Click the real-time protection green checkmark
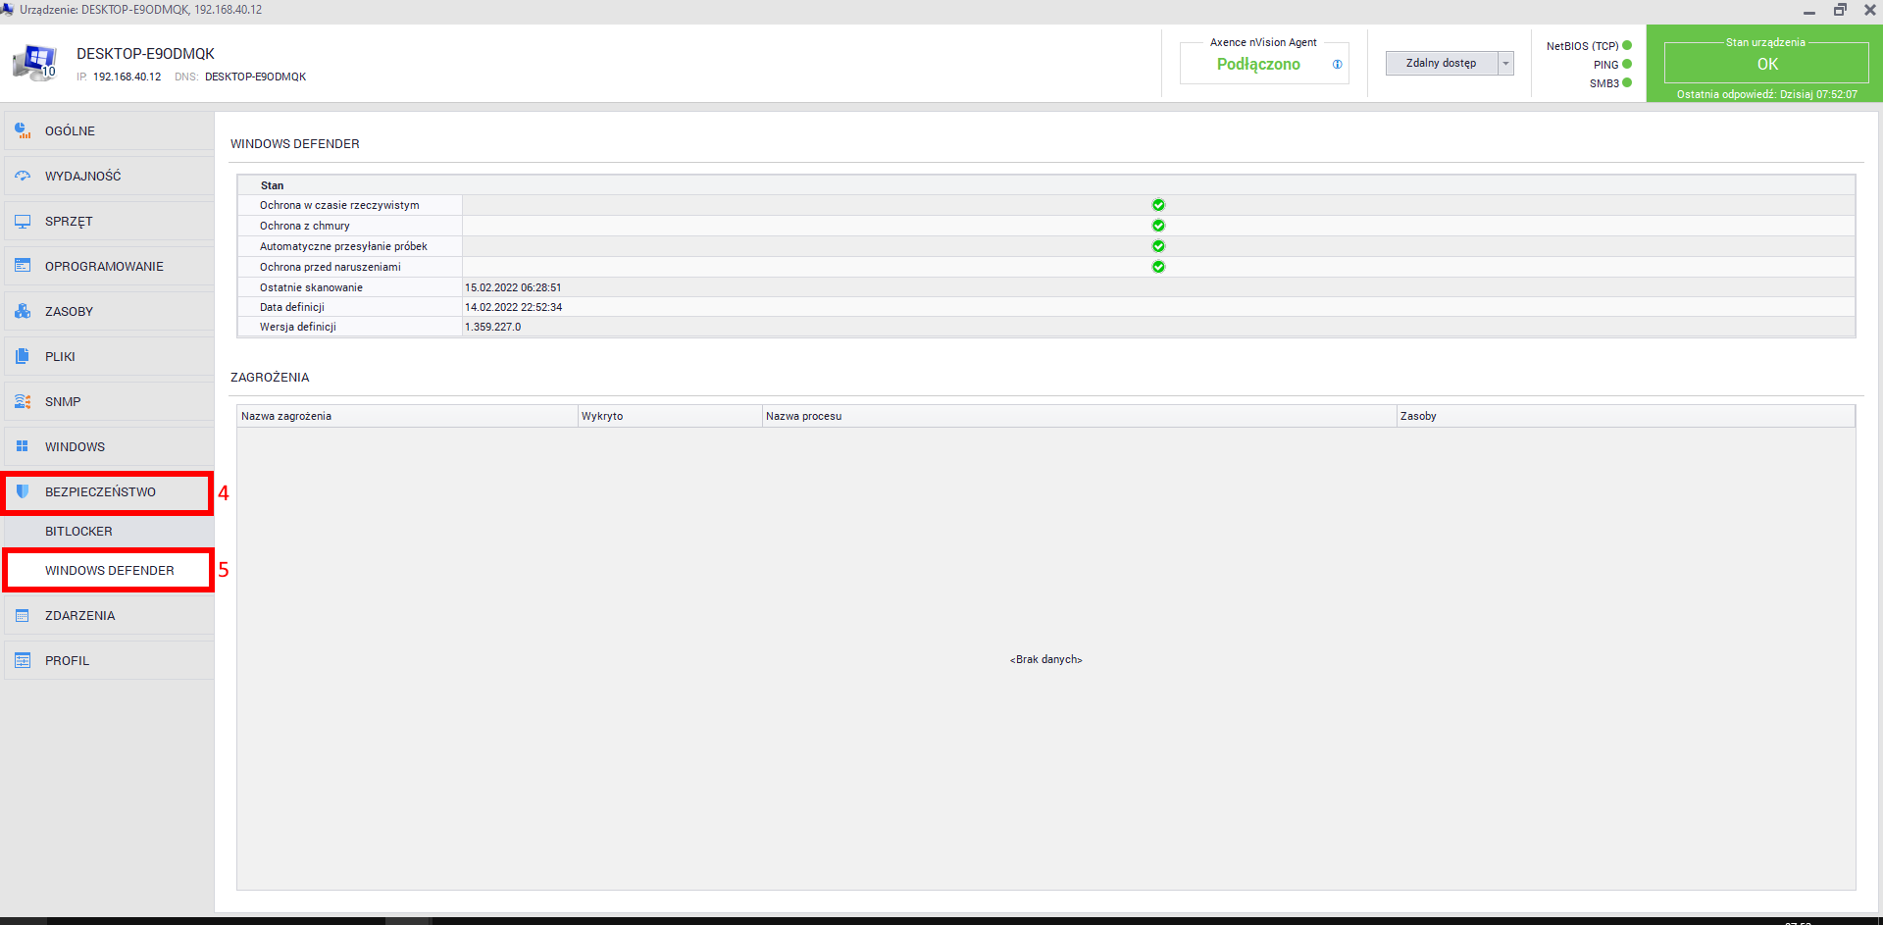Image resolution: width=1883 pixels, height=925 pixels. click(1158, 205)
